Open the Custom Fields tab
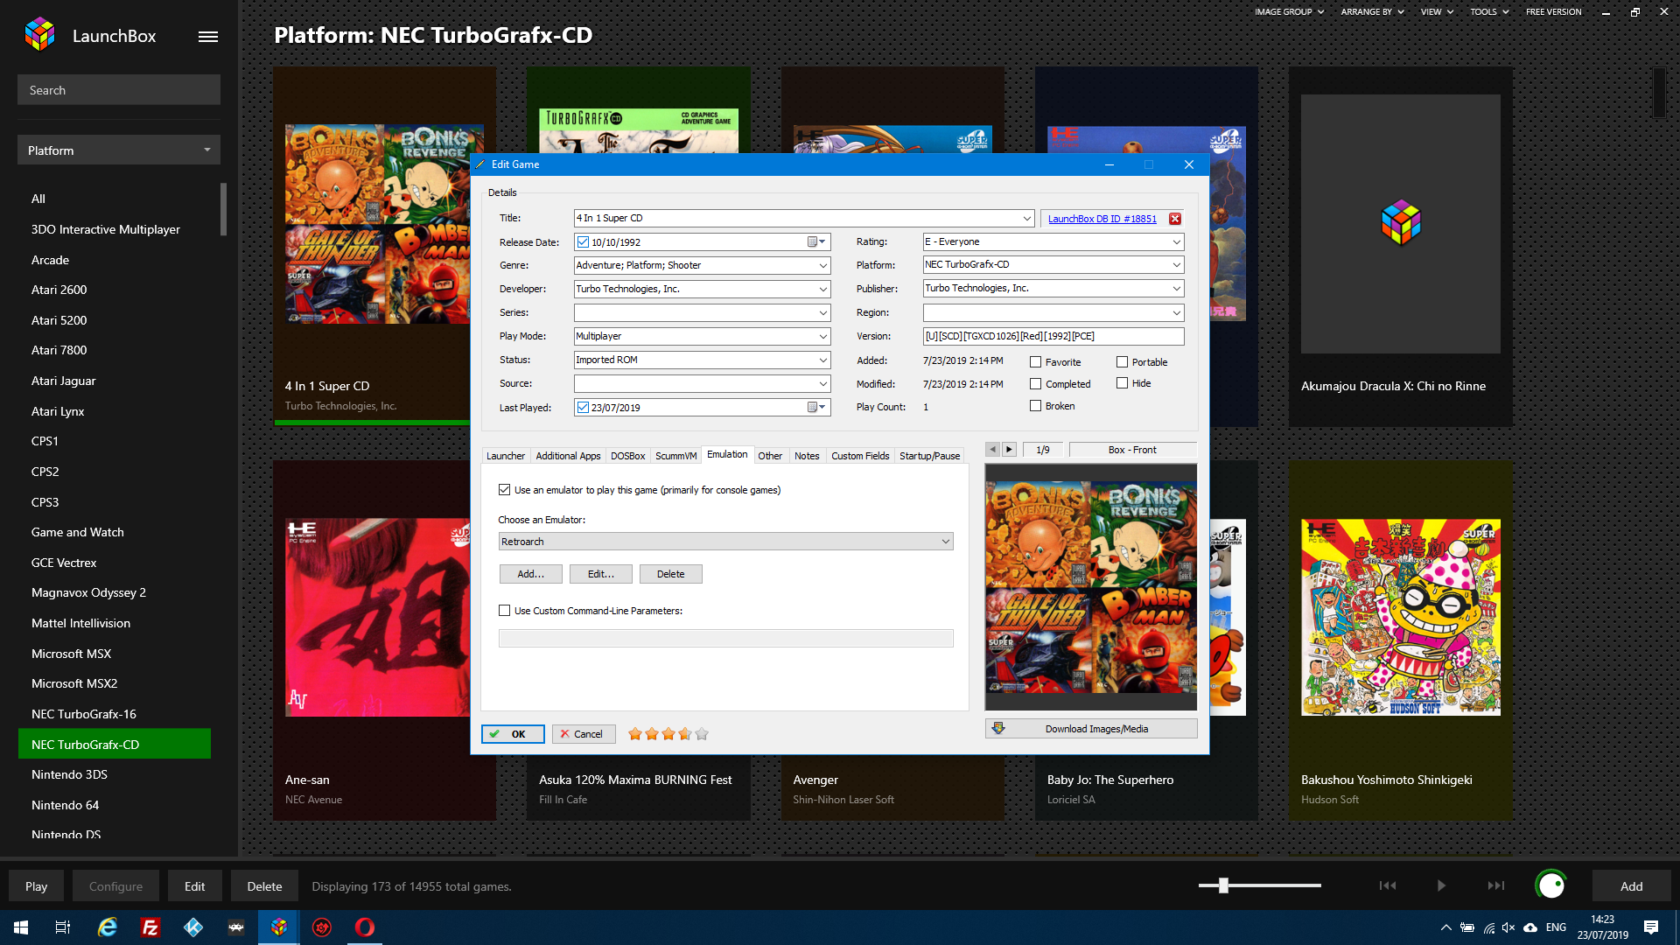The height and width of the screenshot is (945, 1680). (860, 456)
